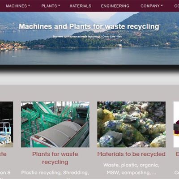The height and width of the screenshot is (179, 179).
Task: Click the COMPANY dropdown caret arrow
Action: tap(162, 6)
